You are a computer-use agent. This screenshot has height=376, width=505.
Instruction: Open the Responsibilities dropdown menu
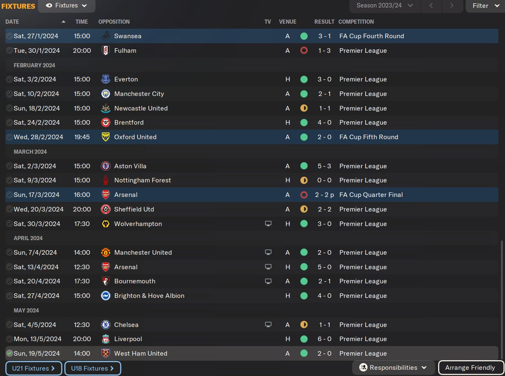pos(393,368)
